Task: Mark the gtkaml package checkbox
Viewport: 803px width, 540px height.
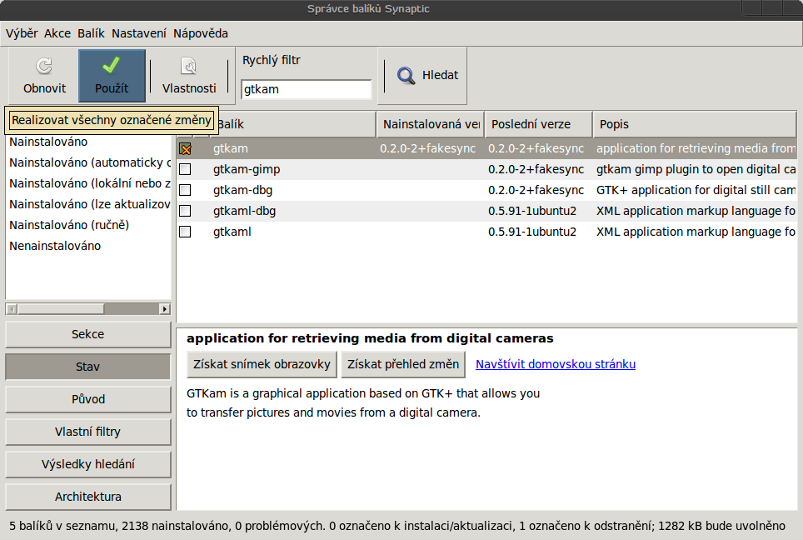Action: coord(186,232)
